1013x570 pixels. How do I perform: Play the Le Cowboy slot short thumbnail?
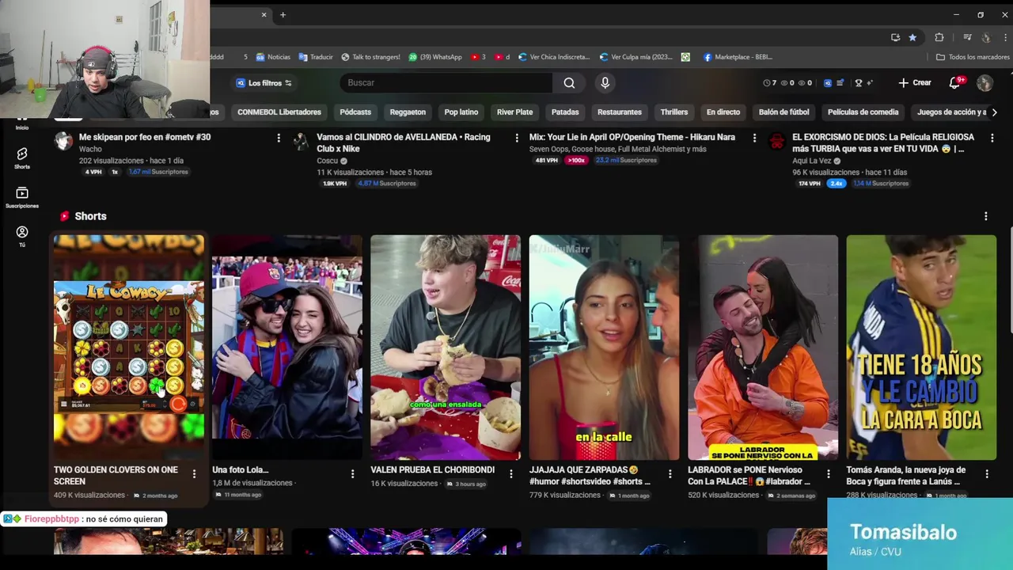click(128, 347)
